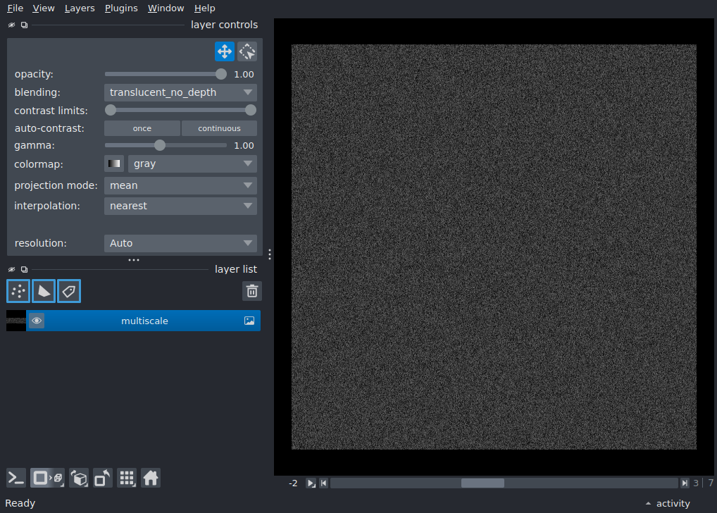Click the colormap preview swatch
This screenshot has height=513, width=717.
pyautogui.click(x=114, y=163)
